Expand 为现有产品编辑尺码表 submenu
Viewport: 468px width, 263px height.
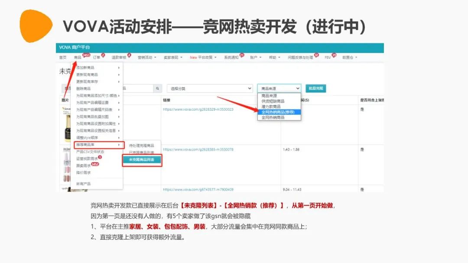point(97,109)
